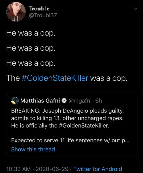Open the #GoldenStateKiller hashtag in main tweet
143x173 pixels.
(55, 78)
